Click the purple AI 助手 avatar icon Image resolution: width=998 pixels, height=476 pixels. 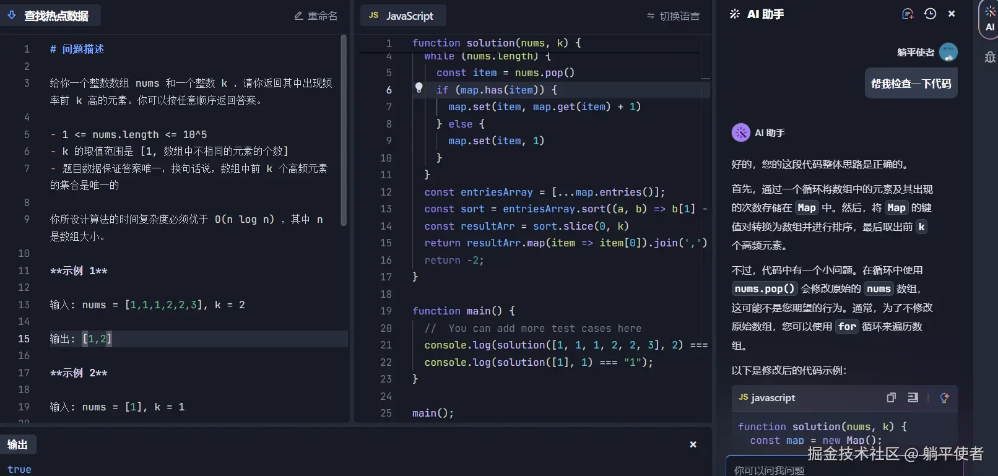tap(741, 132)
